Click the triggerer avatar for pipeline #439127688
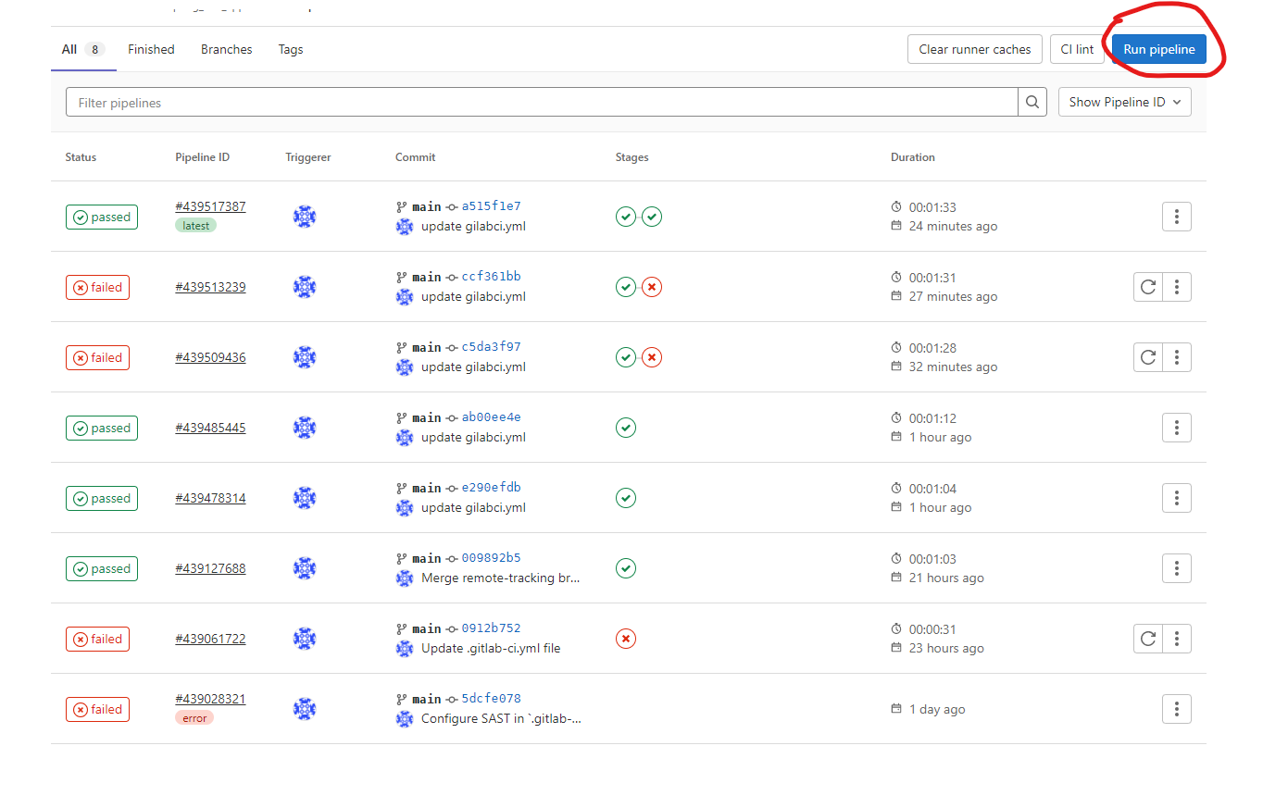This screenshot has height=808, width=1288. pyautogui.click(x=305, y=567)
